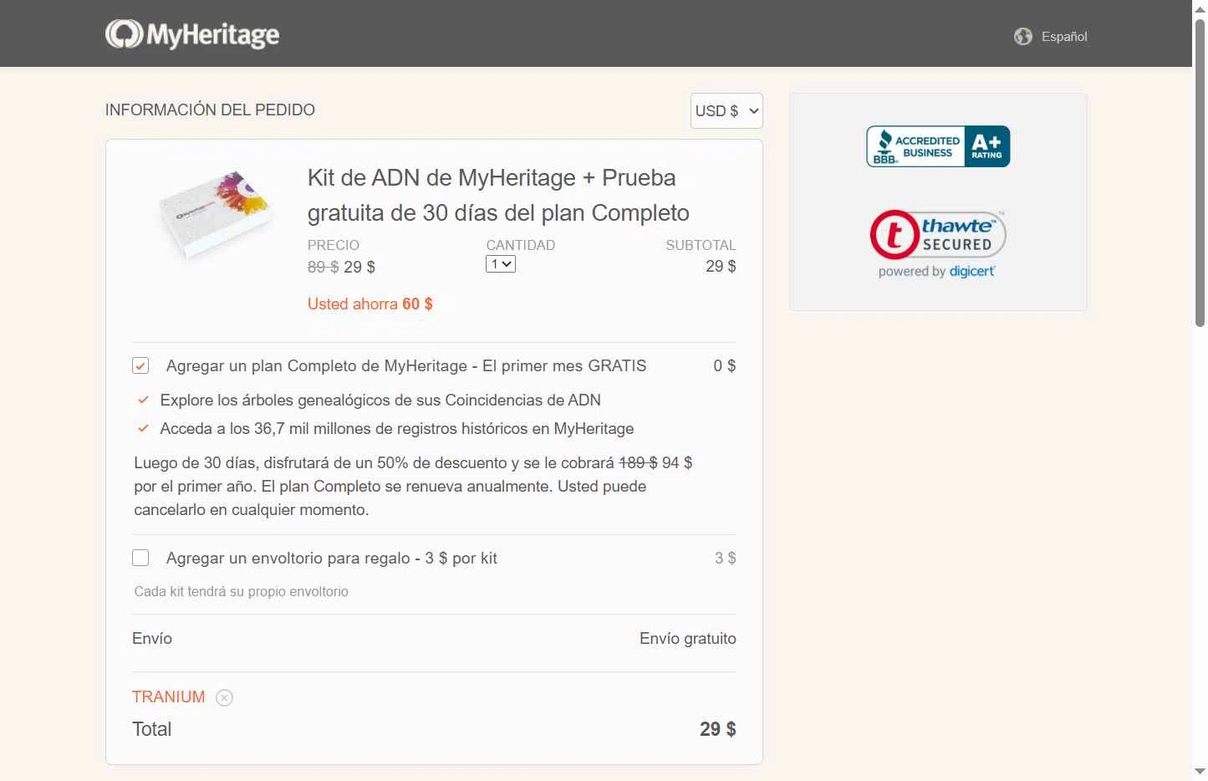Click the page vertical scrollbar thumb
Viewport: 1208px width, 781px height.
coord(1200,171)
